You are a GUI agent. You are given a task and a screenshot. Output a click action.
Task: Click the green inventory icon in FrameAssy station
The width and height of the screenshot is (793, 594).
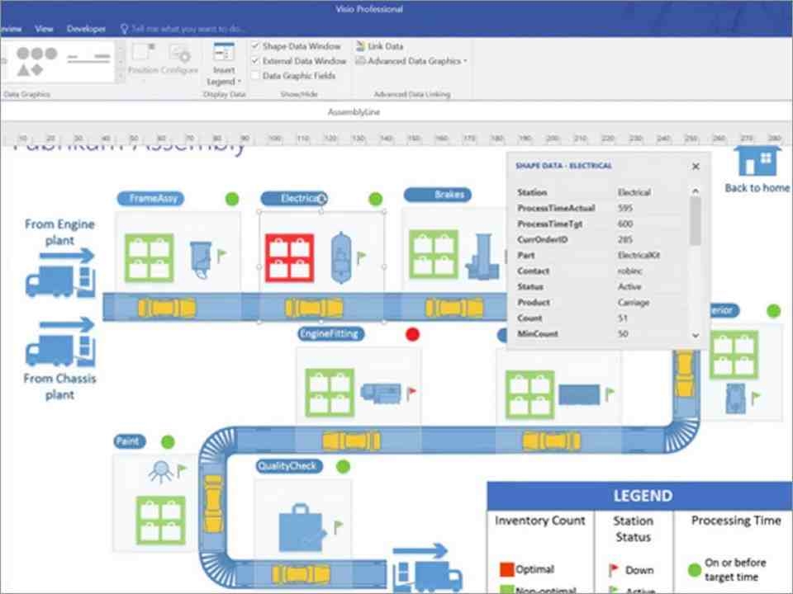click(150, 257)
